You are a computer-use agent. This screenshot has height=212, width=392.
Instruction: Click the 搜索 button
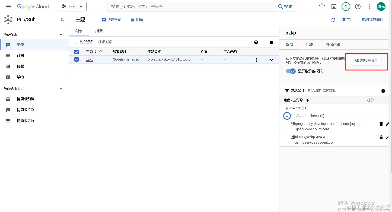tap(285, 7)
